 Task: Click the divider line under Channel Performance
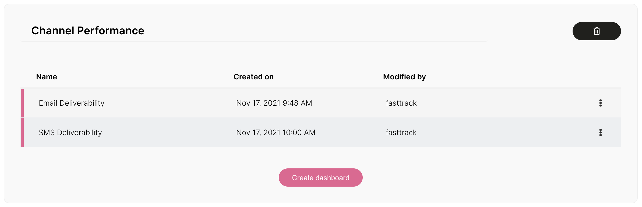tap(254, 42)
